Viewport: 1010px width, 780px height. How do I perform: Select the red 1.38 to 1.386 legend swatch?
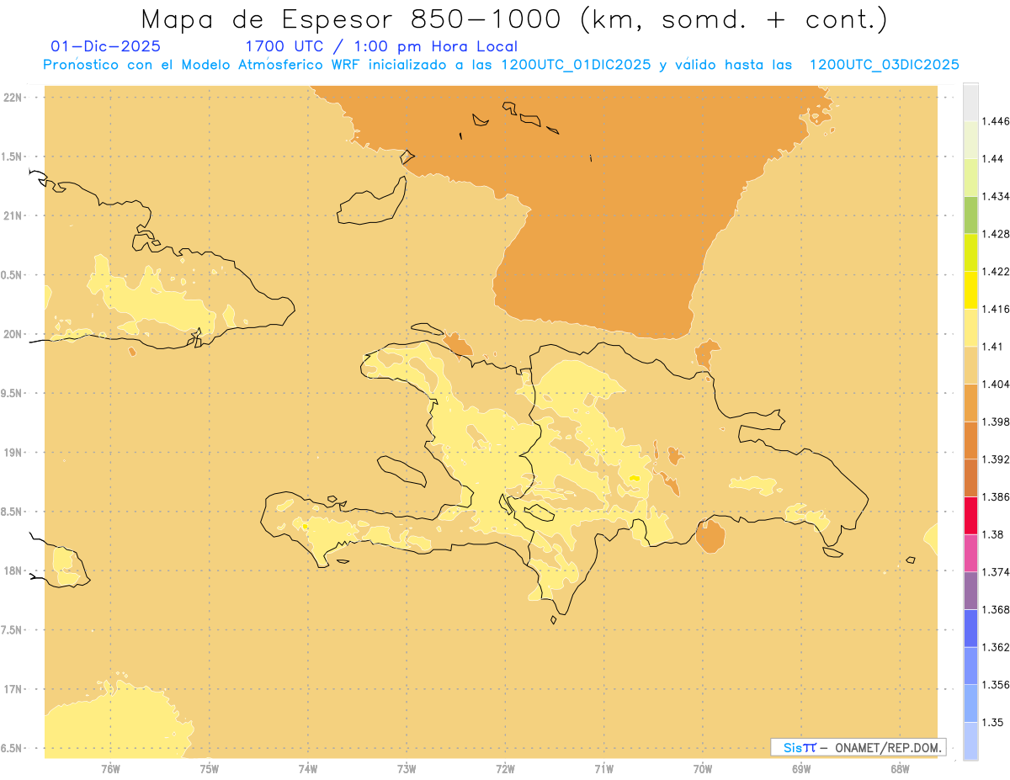point(970,515)
